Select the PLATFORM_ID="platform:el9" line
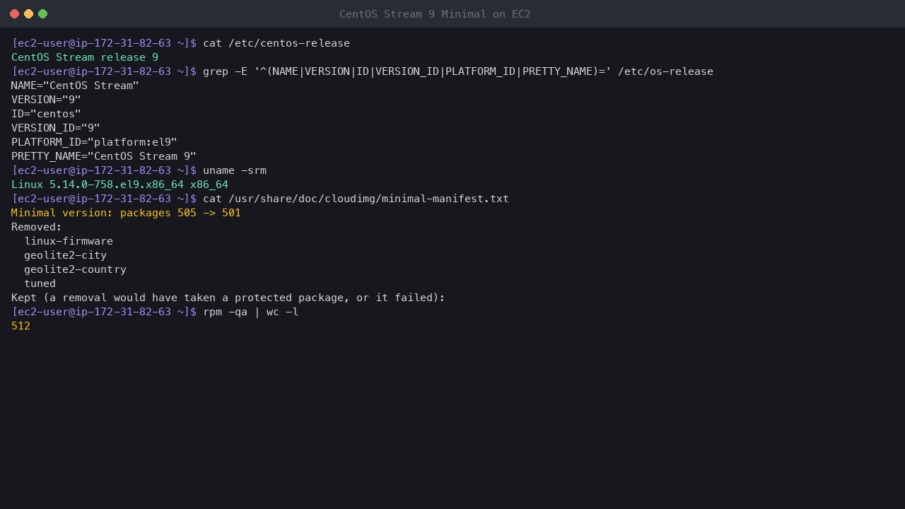The image size is (905, 509). pos(94,142)
